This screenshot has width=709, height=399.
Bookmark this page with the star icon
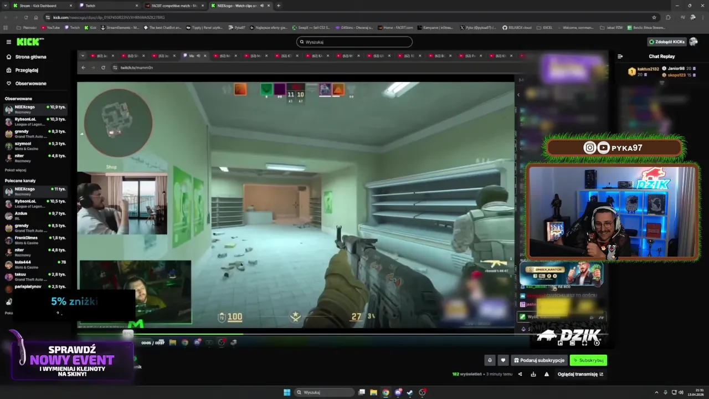click(654, 17)
